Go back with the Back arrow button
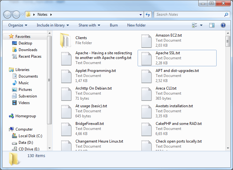The image size is (233, 170). [7, 15]
